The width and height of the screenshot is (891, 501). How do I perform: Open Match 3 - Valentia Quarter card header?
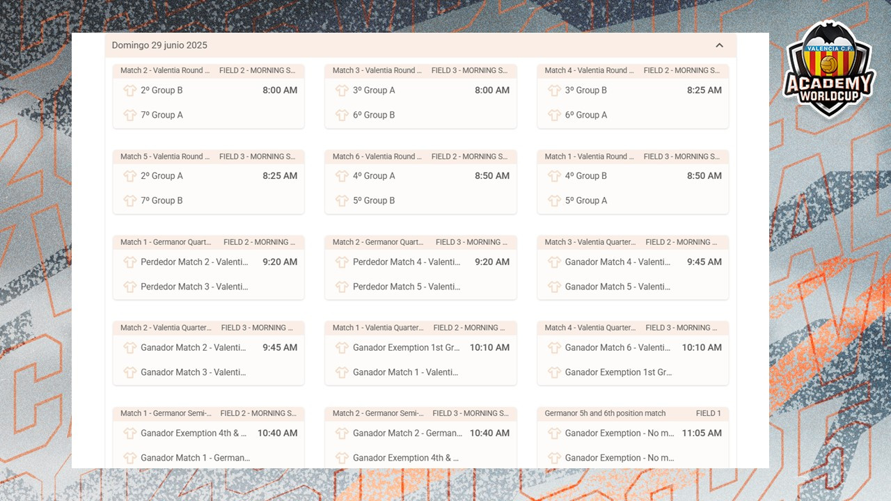point(633,242)
